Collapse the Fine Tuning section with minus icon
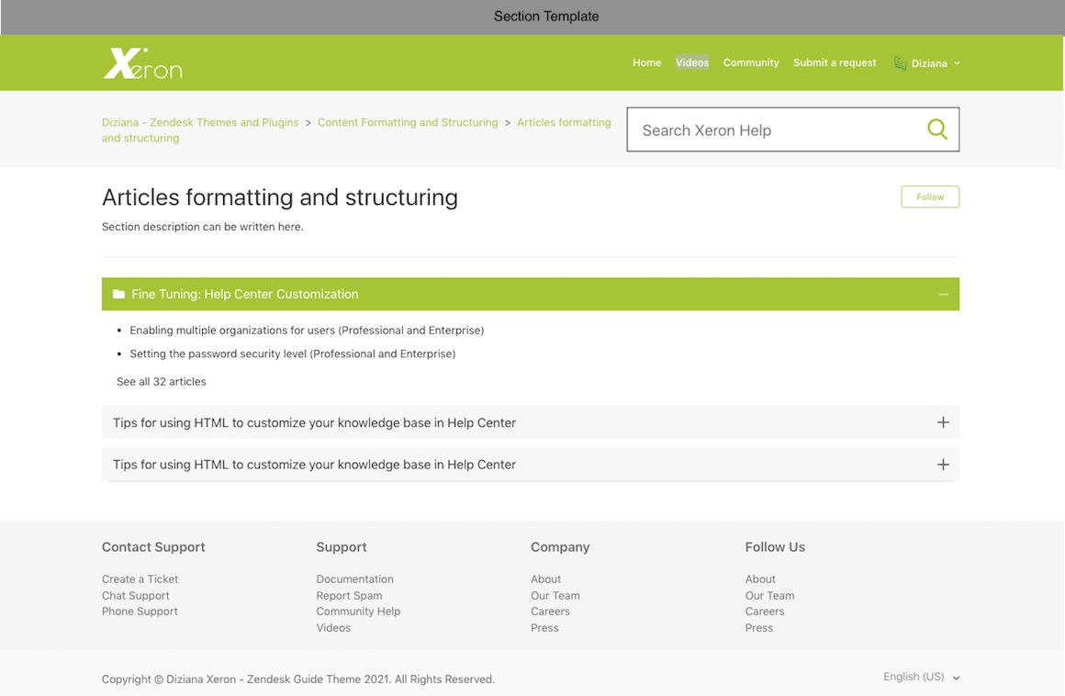 coord(943,295)
